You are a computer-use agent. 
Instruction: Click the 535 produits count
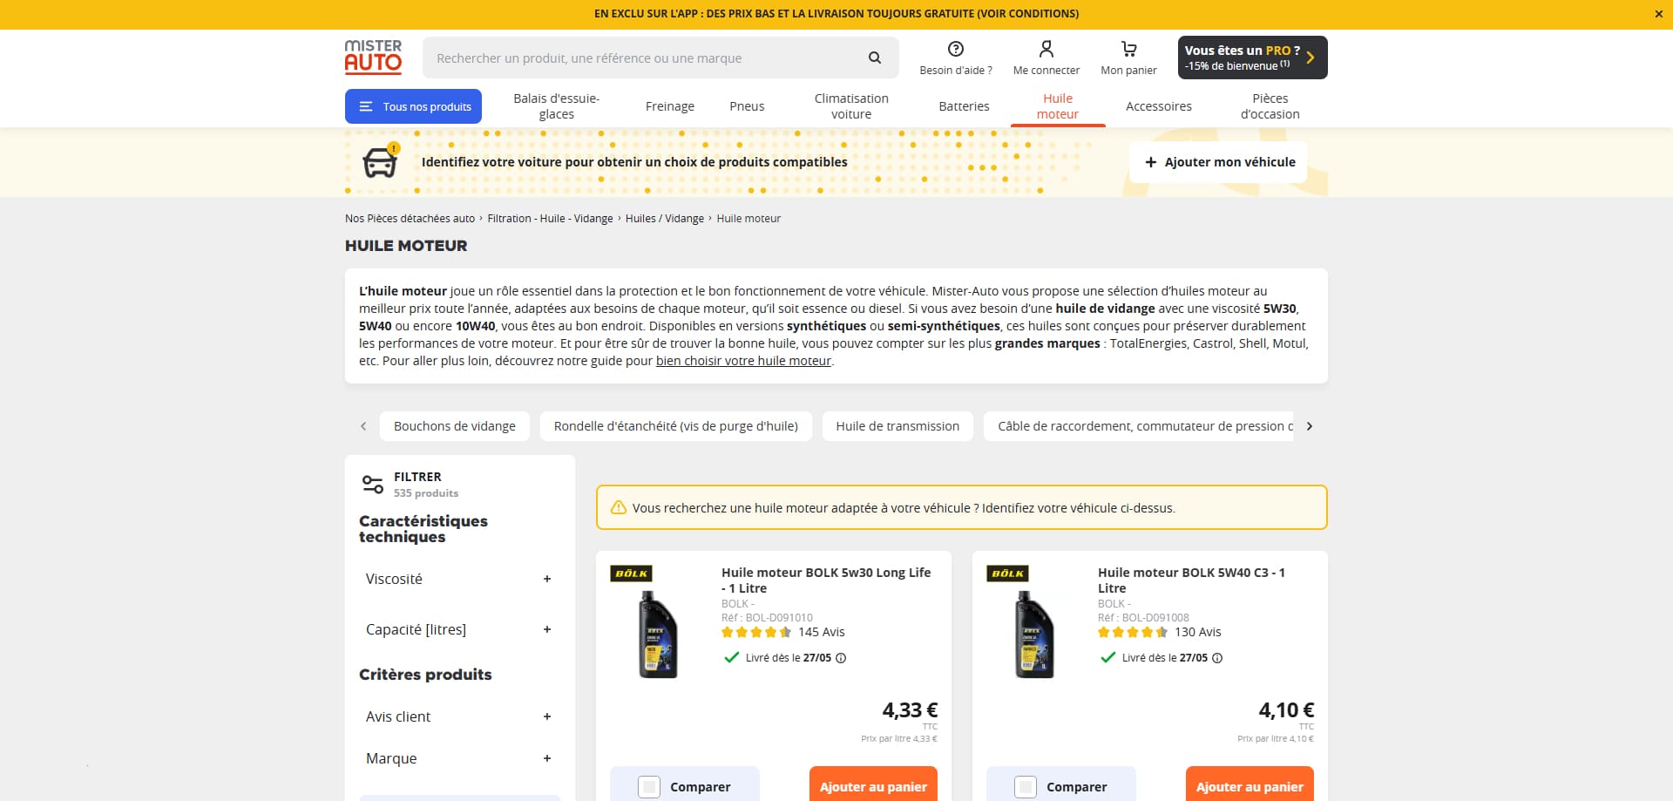426,493
